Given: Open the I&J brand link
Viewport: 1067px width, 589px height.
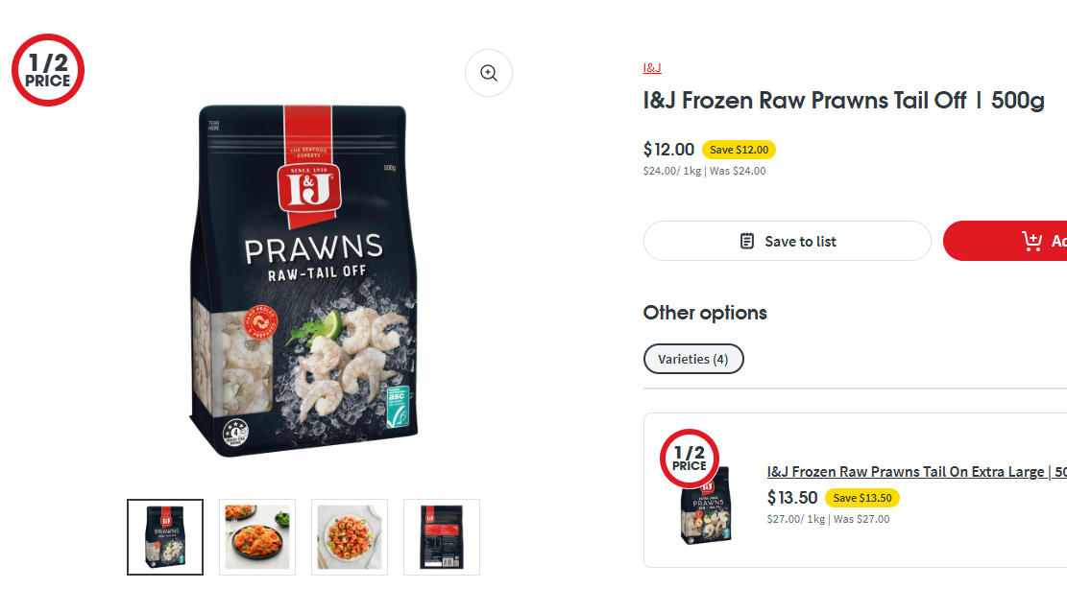Looking at the screenshot, I should coord(652,68).
